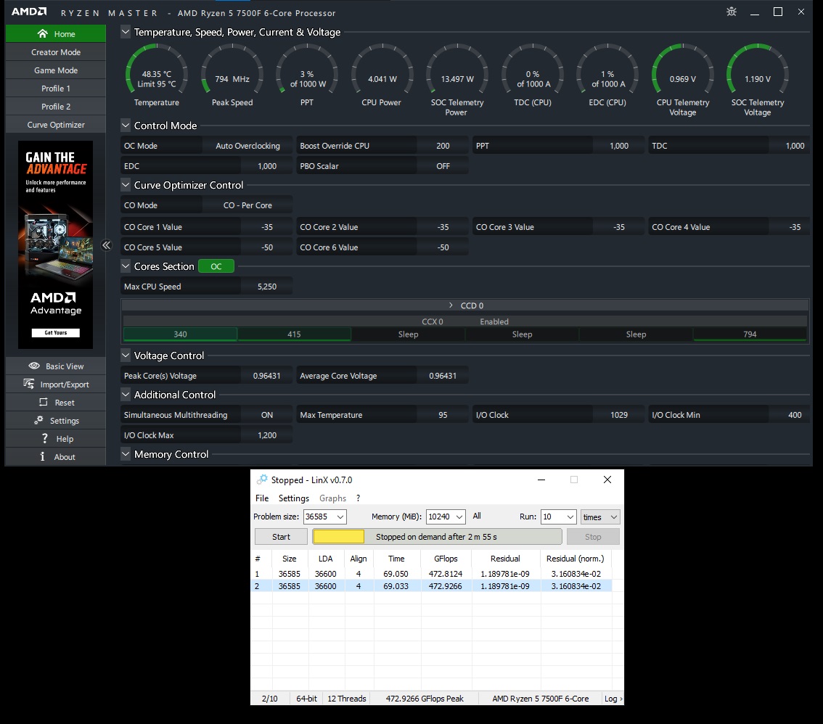
Task: Click the Settings gear icon
Action: coord(38,420)
